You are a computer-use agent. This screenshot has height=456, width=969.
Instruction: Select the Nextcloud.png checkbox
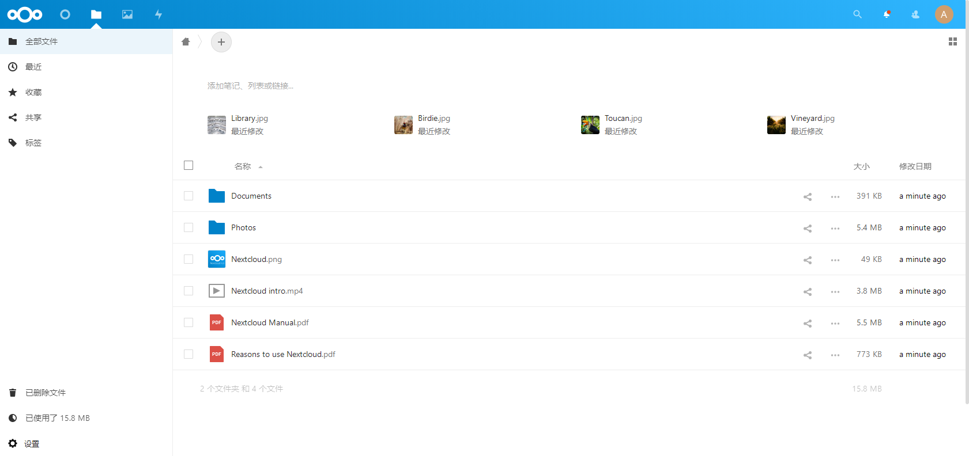point(188,259)
